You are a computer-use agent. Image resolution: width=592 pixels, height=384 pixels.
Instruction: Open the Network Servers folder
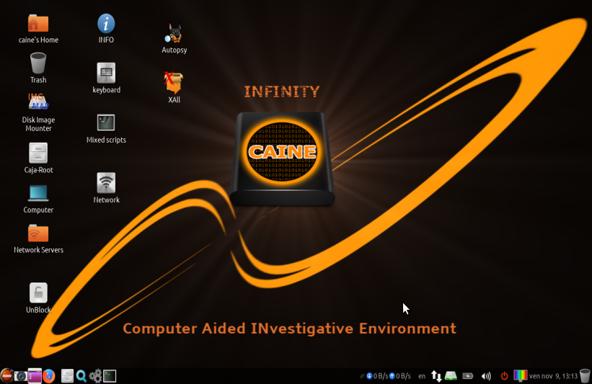pos(38,233)
